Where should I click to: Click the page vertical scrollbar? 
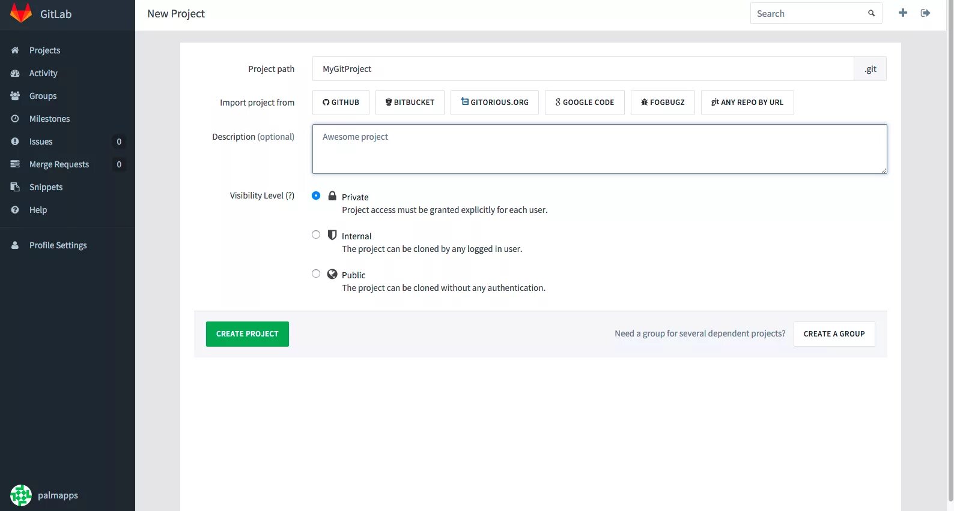tap(950, 252)
